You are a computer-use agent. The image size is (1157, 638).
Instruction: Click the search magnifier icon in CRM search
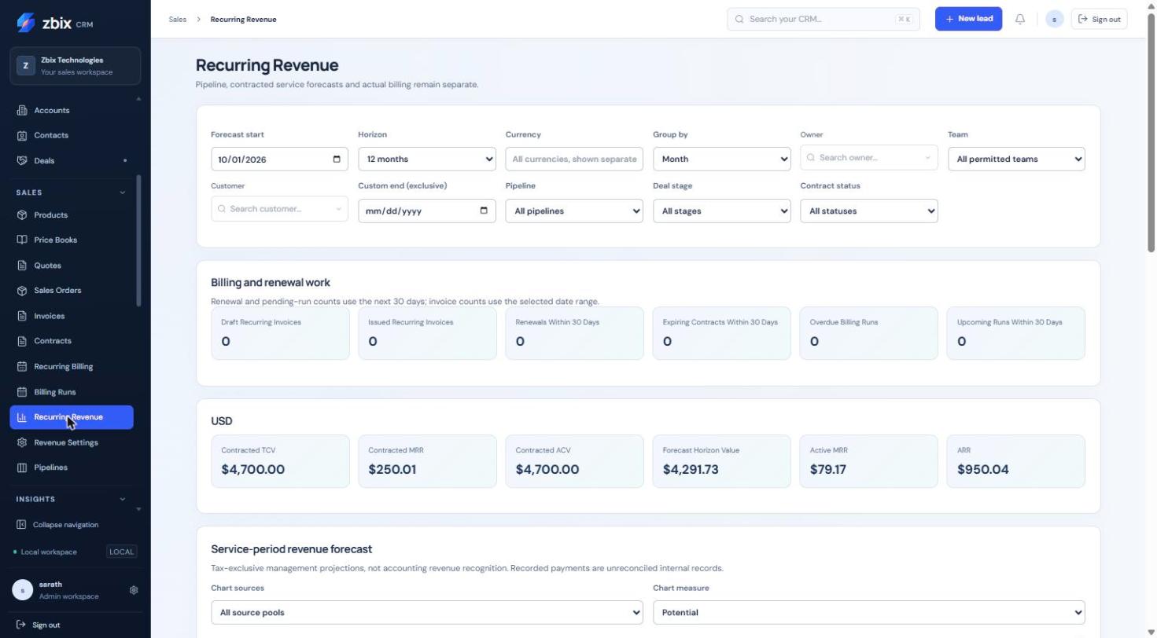click(739, 19)
